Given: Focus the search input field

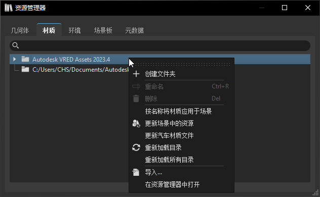Looking at the screenshot, I should point(160,45).
